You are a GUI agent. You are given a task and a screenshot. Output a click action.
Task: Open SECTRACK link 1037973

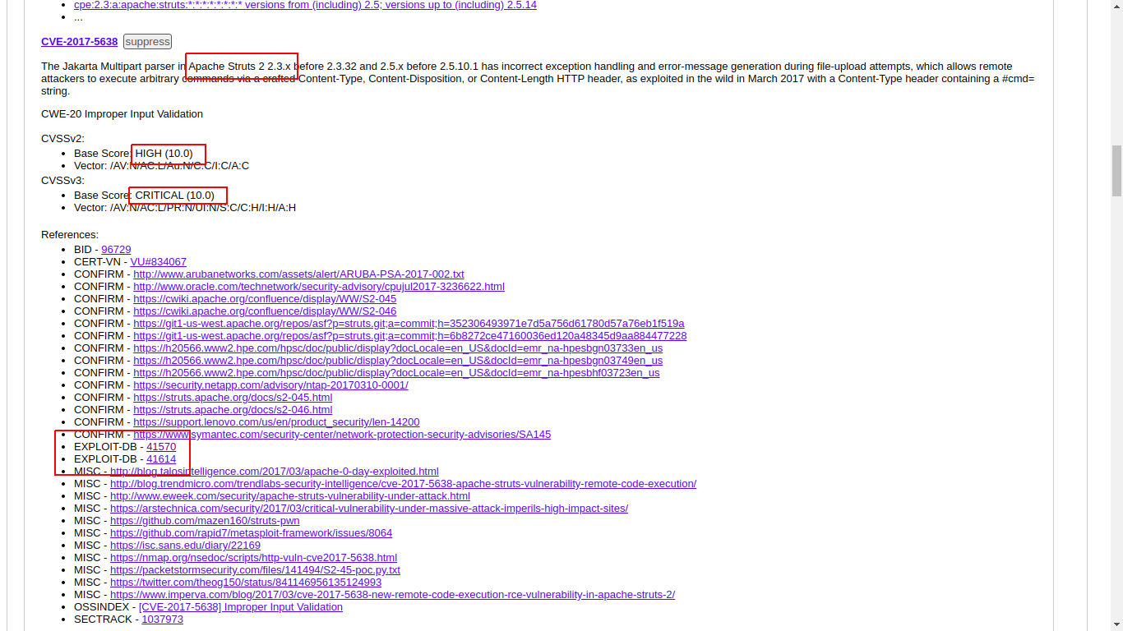163,619
